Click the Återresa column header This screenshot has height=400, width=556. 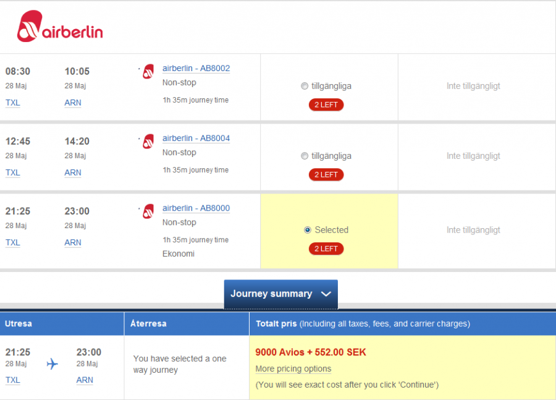pos(148,323)
